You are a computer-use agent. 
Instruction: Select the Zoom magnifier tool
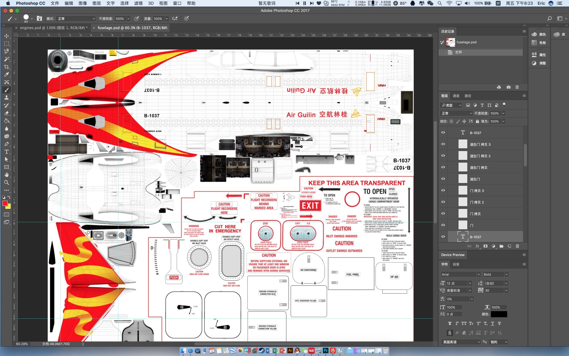(x=7, y=182)
